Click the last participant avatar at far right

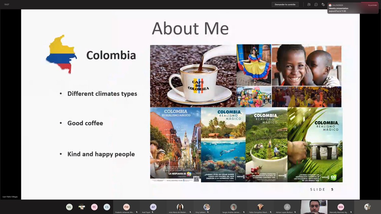pos(367,207)
